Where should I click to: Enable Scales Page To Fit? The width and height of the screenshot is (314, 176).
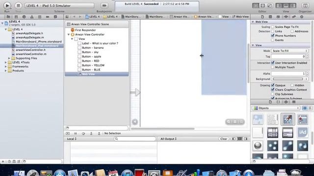pyautogui.click(x=272, y=27)
